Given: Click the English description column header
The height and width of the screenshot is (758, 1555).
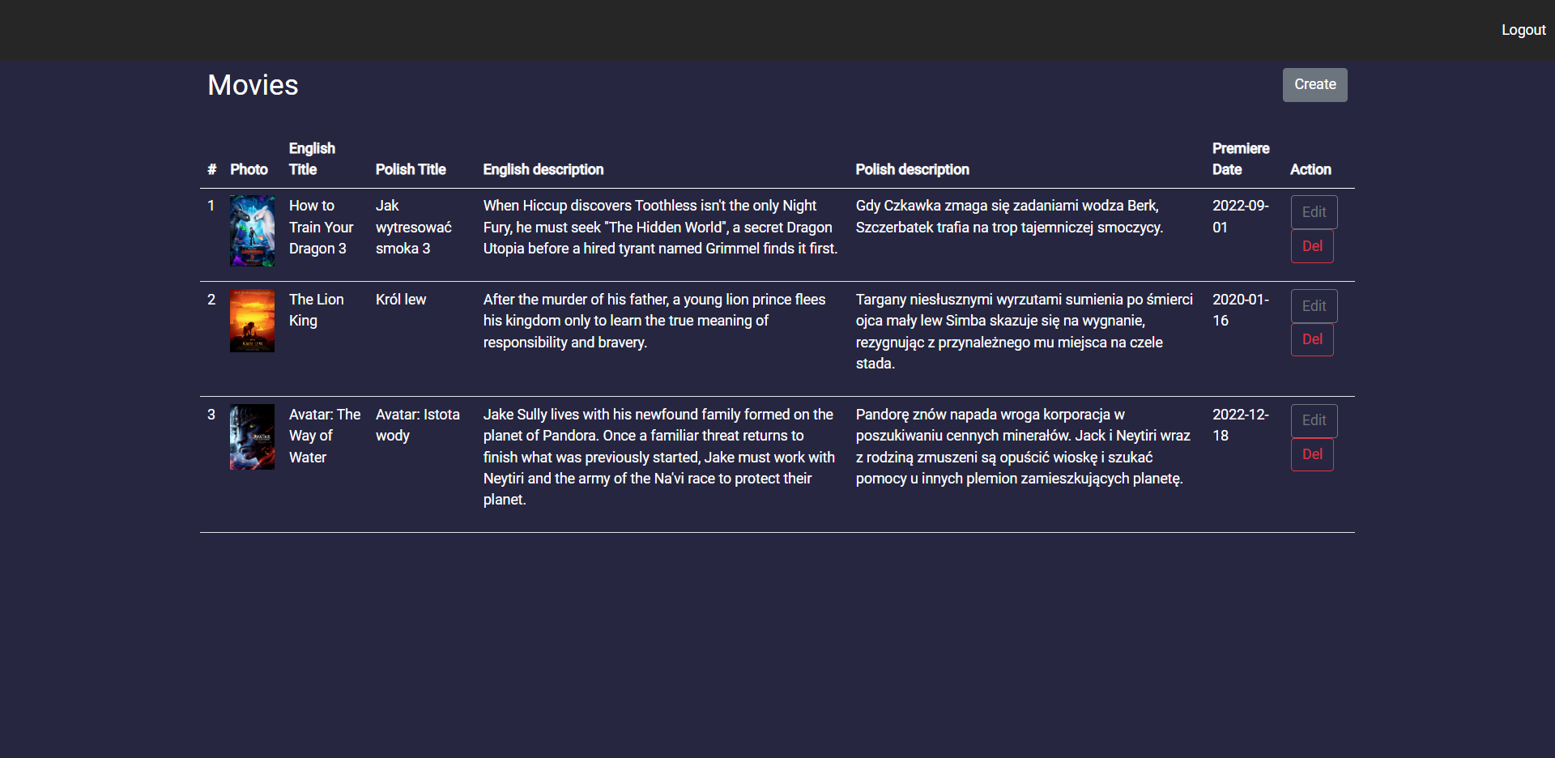Looking at the screenshot, I should tap(543, 169).
